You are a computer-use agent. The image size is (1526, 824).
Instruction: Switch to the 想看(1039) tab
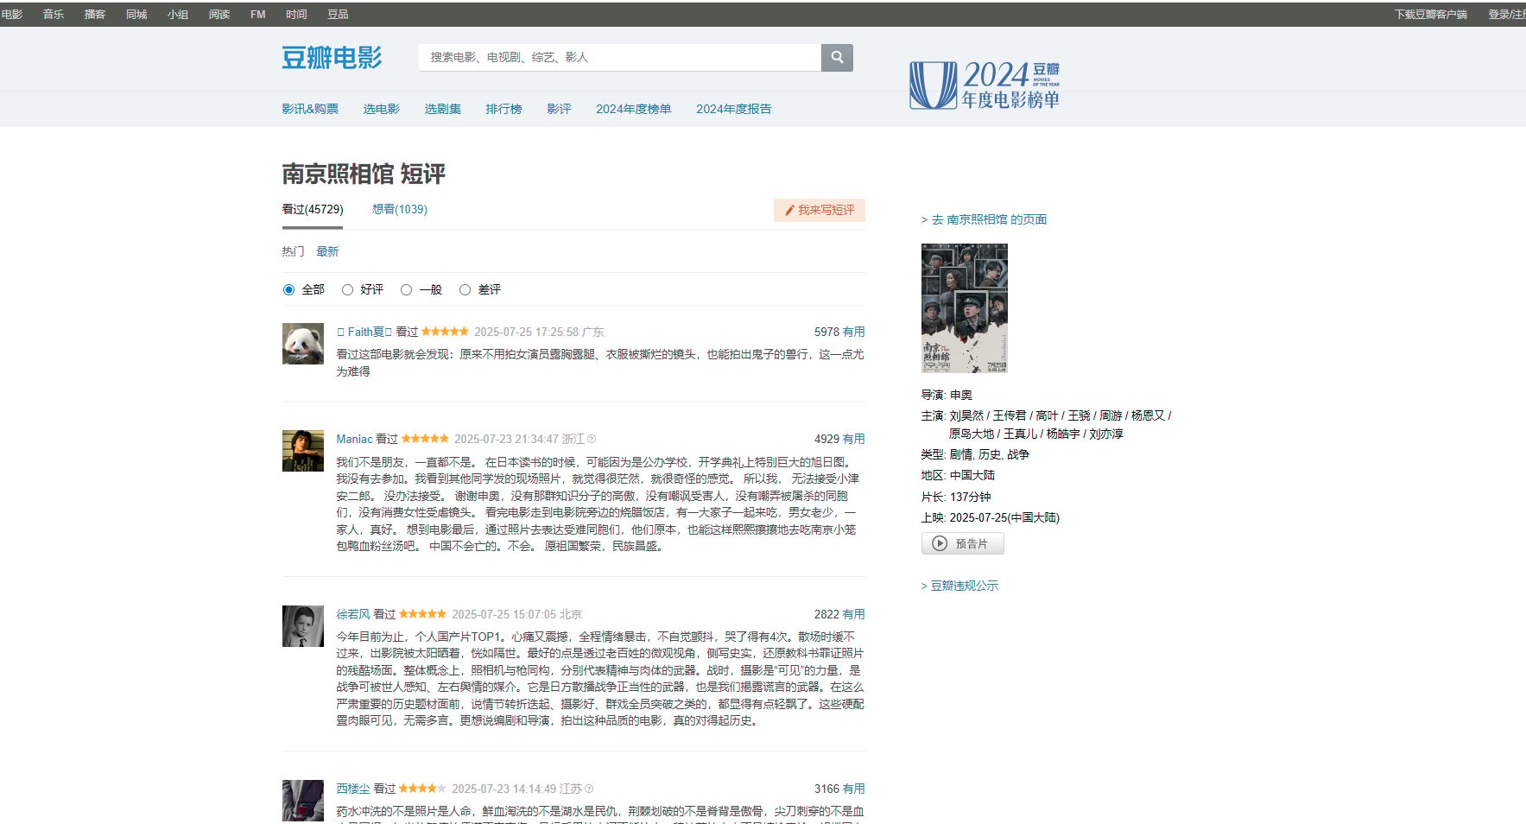[x=400, y=209]
